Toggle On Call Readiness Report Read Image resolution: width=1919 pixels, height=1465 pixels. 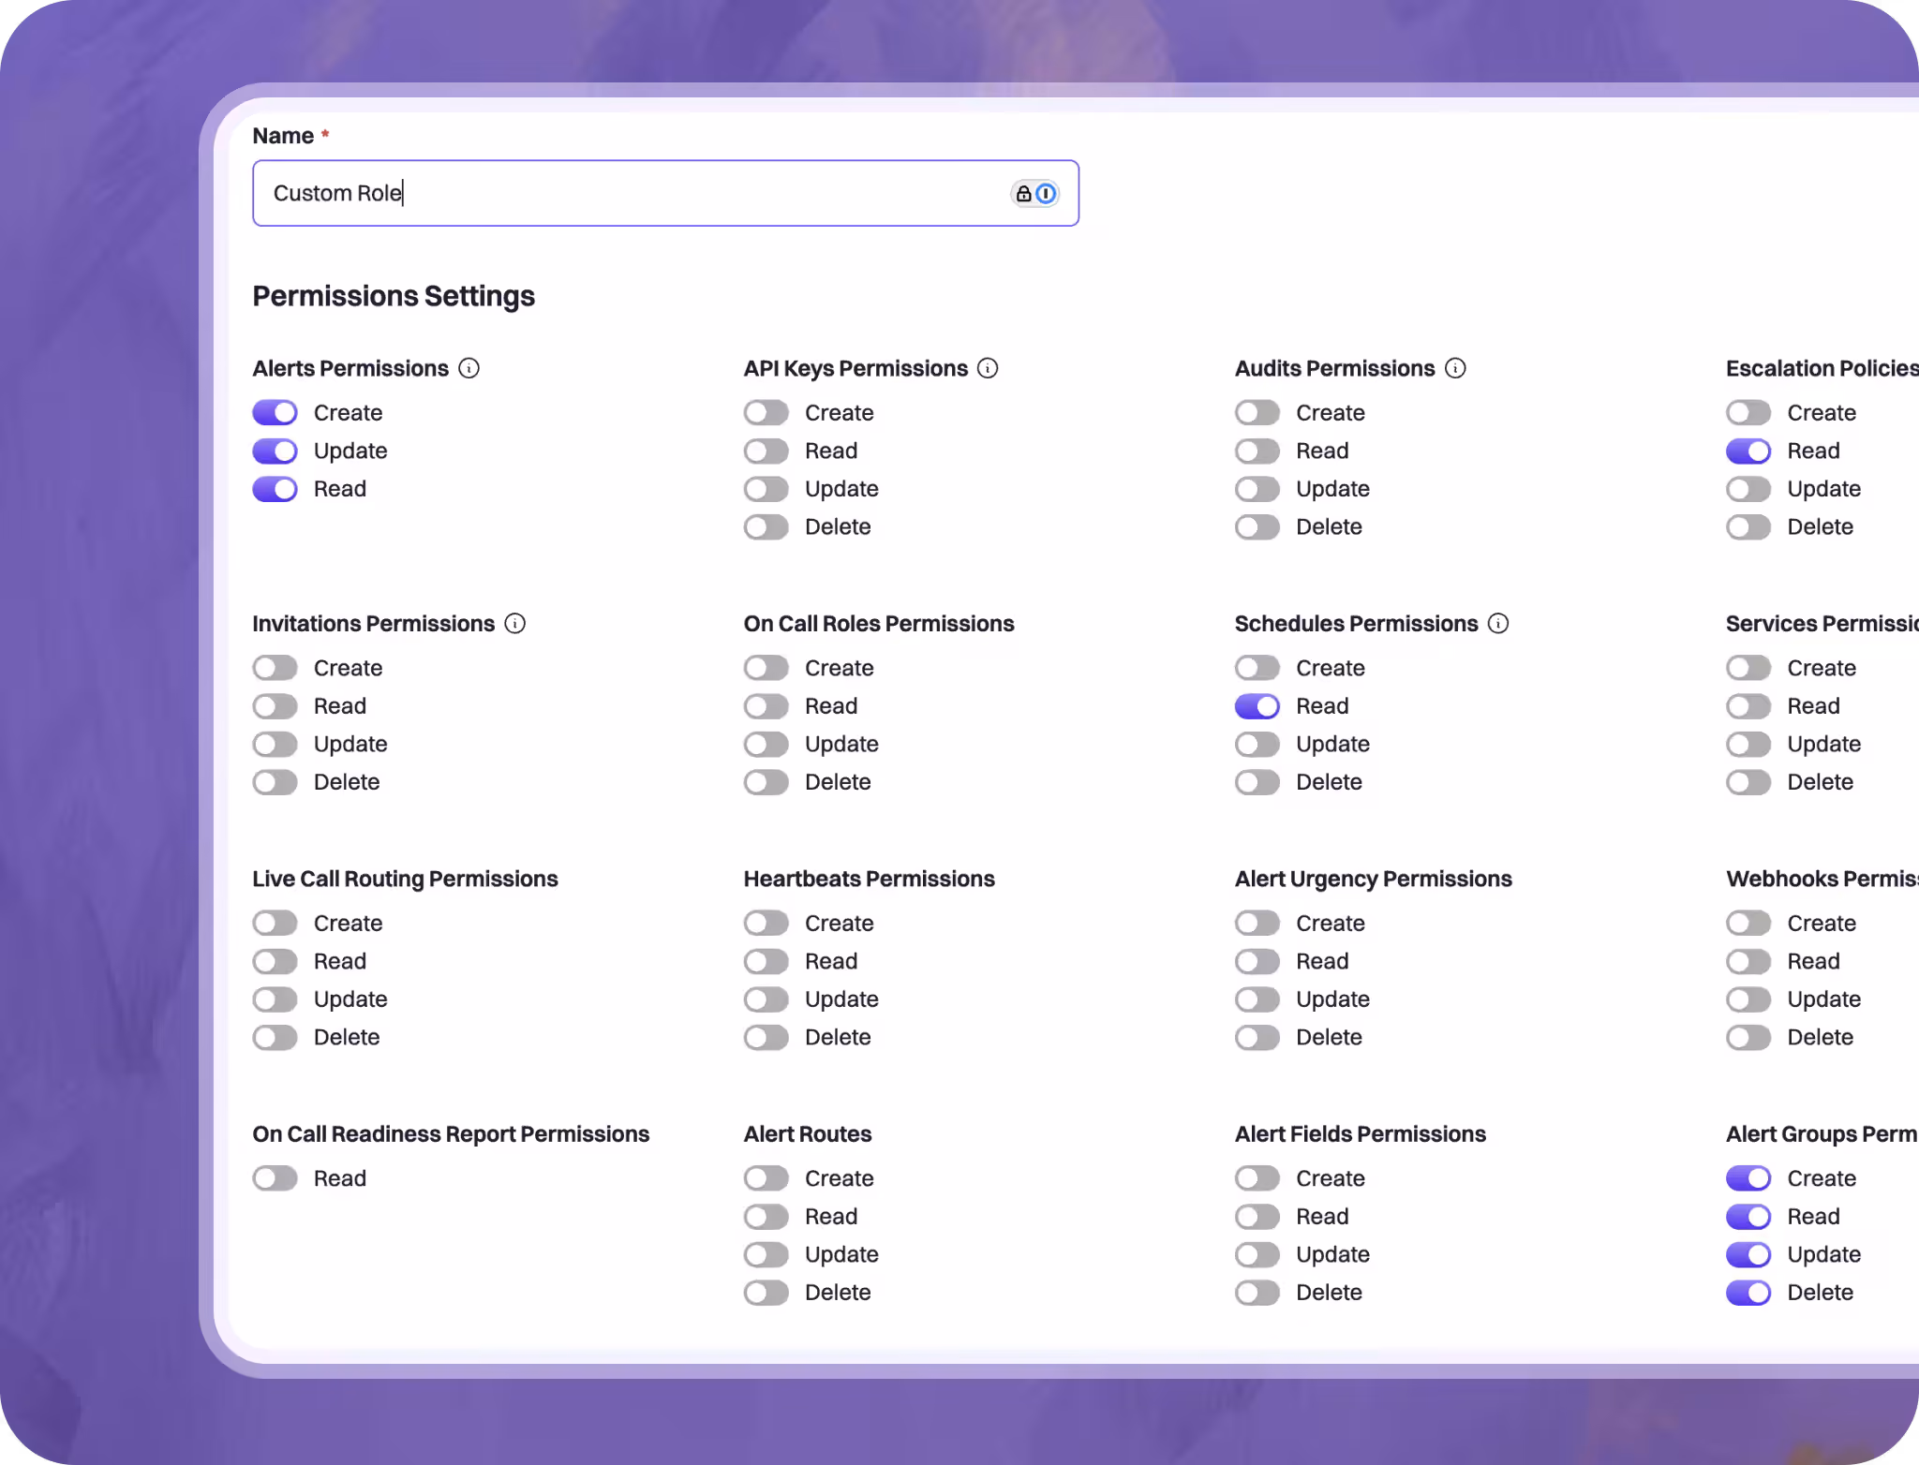pyautogui.click(x=275, y=1178)
